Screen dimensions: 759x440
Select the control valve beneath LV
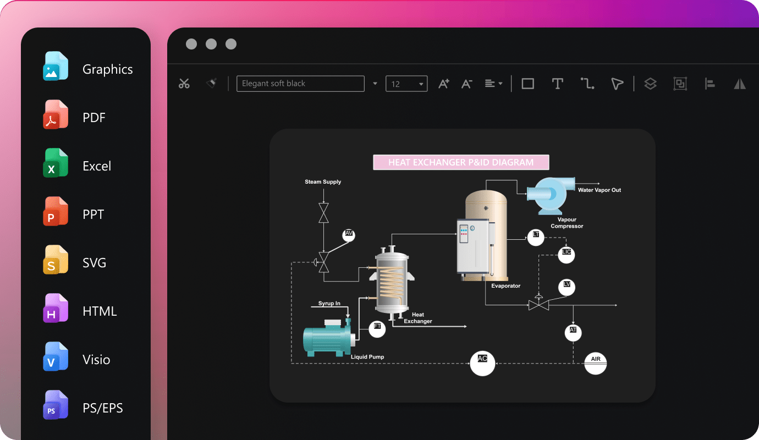point(538,303)
